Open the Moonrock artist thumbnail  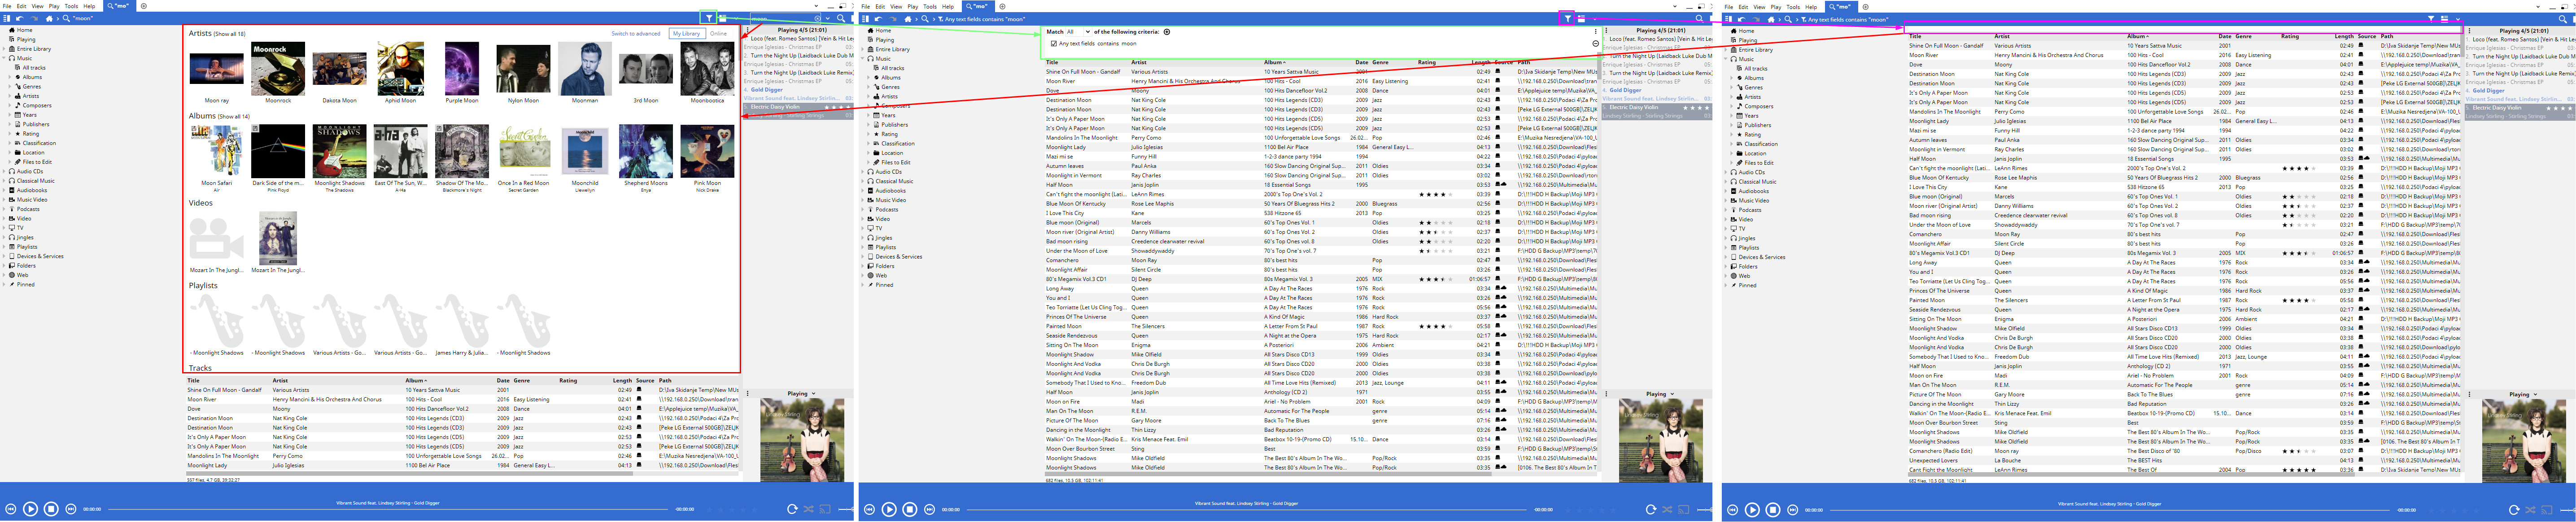coord(278,69)
